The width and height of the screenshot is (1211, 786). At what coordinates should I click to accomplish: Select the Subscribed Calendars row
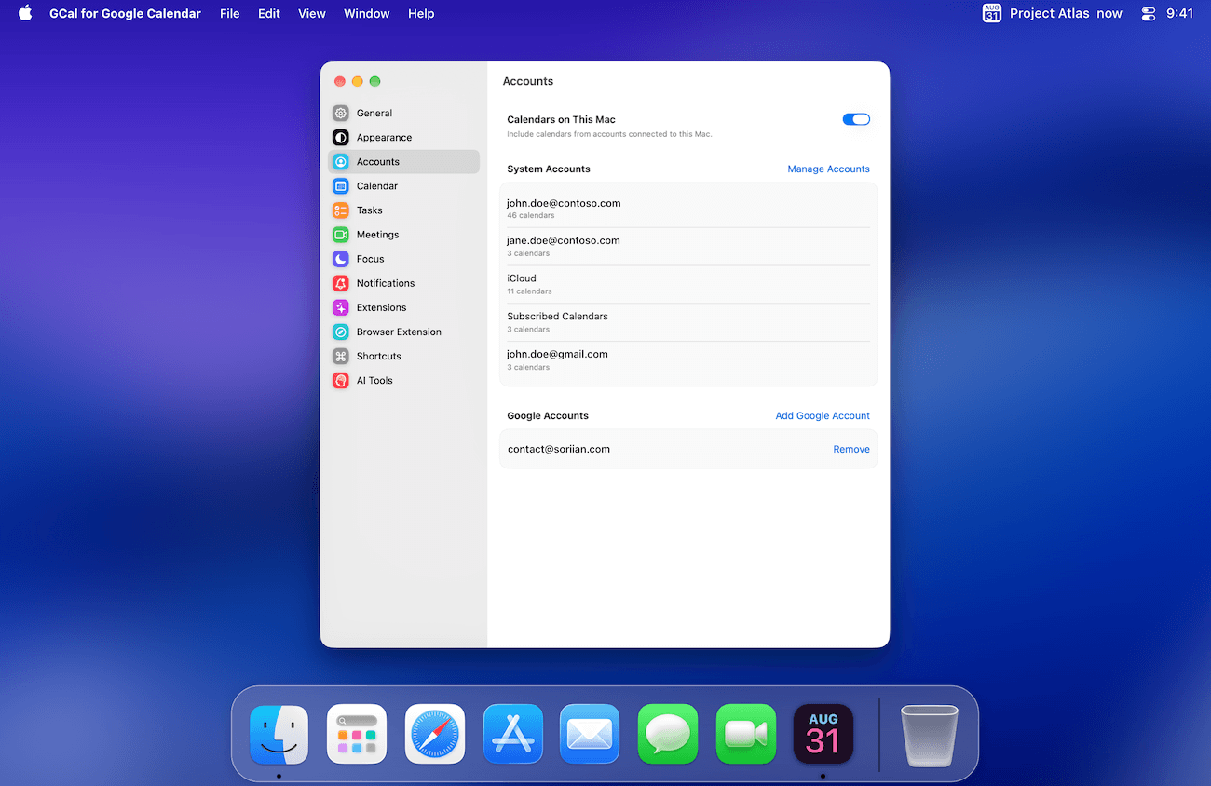[688, 322]
